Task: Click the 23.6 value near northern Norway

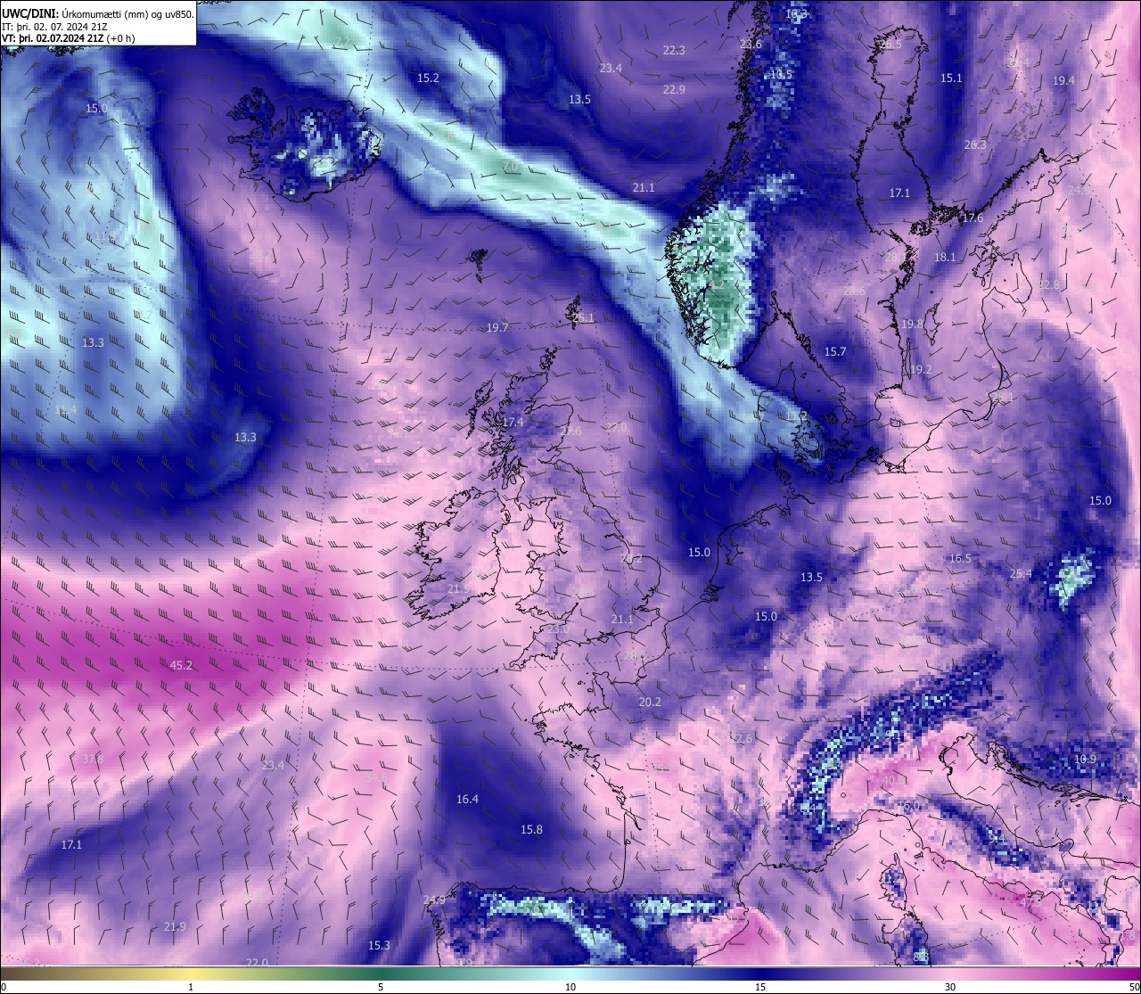Action: [x=751, y=44]
